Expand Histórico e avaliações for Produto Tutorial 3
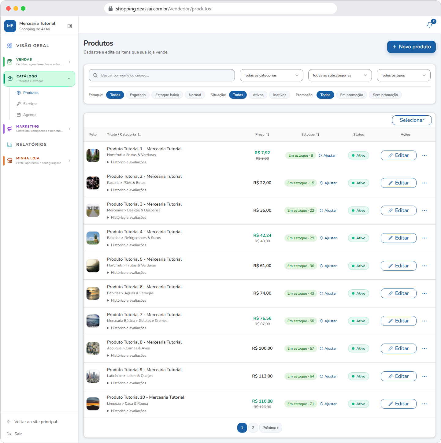 pos(127,218)
